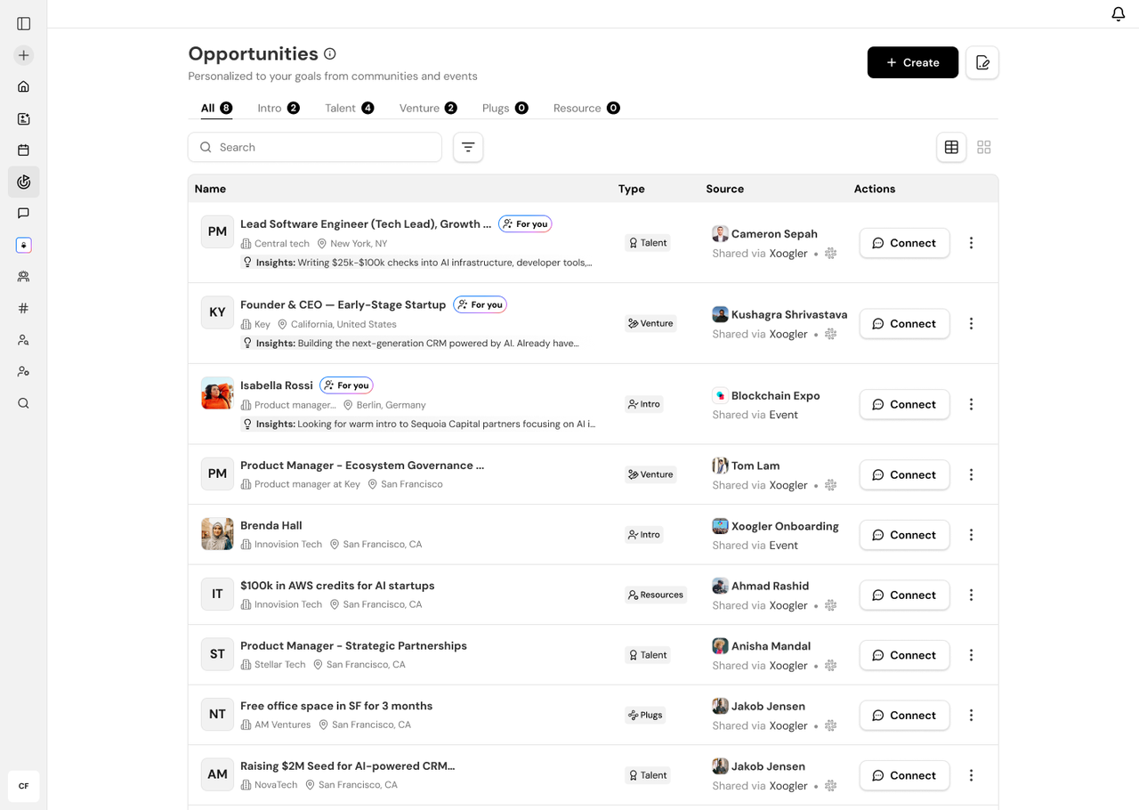Viewport: 1139px width, 810px height.
Task: Open $100k in AWS credits opportunity
Action: click(x=337, y=586)
